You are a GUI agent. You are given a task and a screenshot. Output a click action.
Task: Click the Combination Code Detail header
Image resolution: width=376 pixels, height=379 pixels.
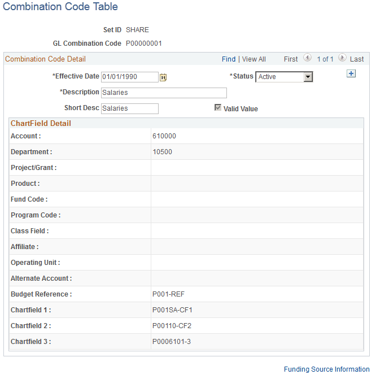coord(45,59)
